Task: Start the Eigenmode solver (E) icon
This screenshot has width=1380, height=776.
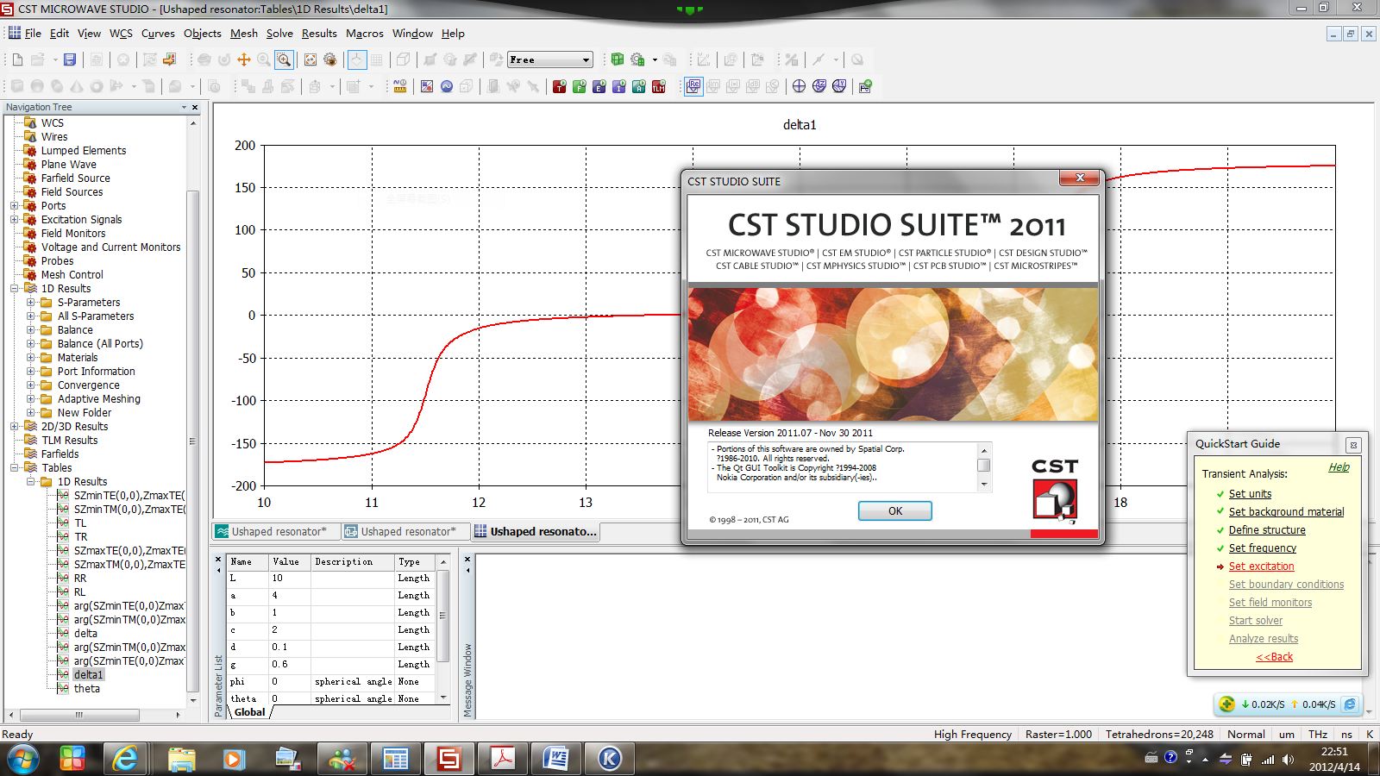Action: click(599, 86)
